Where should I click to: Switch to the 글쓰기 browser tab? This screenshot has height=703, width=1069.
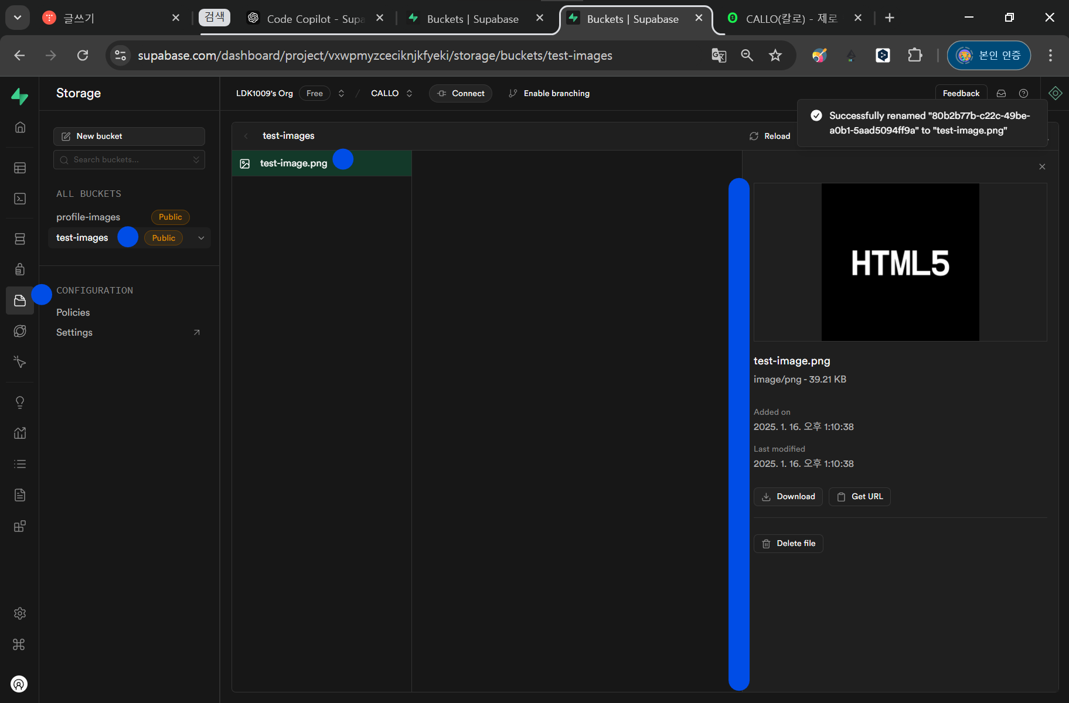click(x=110, y=18)
